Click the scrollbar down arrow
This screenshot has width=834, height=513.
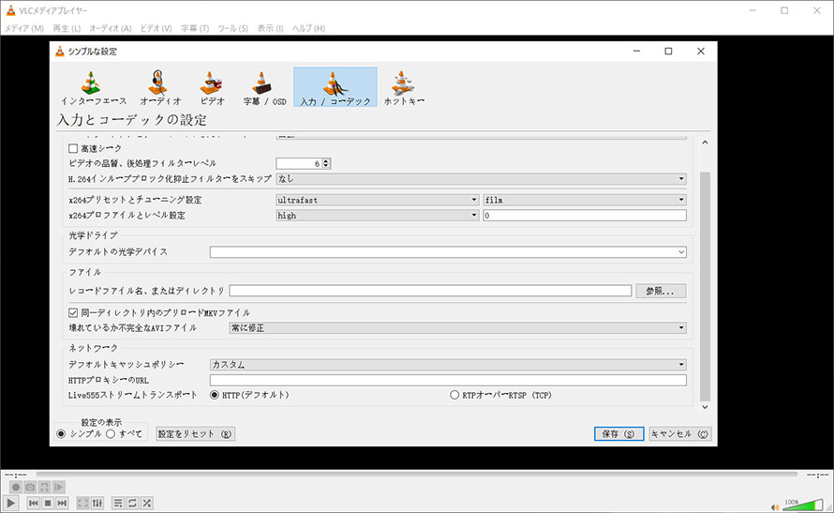[x=705, y=407]
